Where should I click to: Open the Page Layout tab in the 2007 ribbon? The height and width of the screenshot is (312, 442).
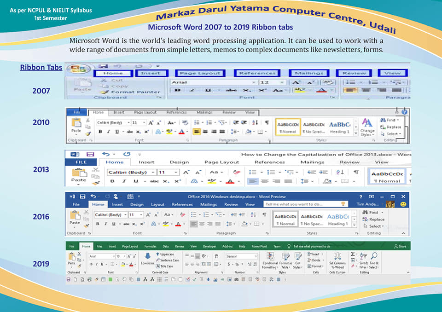pos(200,73)
